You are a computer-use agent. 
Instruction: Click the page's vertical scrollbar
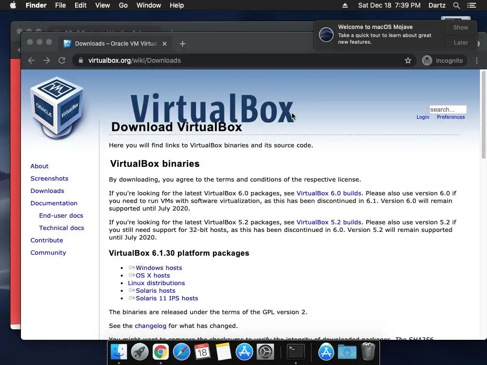(483, 115)
